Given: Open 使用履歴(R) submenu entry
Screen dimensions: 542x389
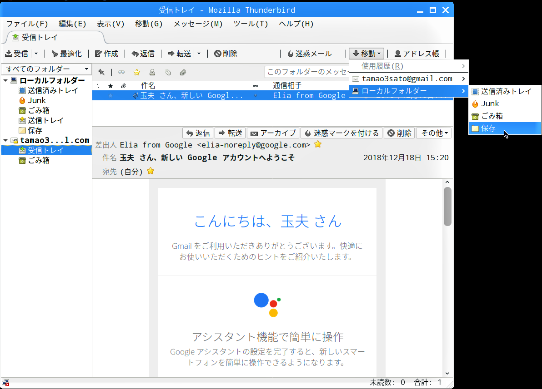Looking at the screenshot, I should tap(409, 66).
